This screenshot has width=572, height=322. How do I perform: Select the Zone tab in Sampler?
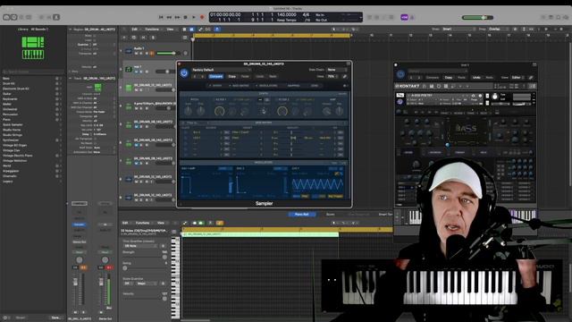315,86
